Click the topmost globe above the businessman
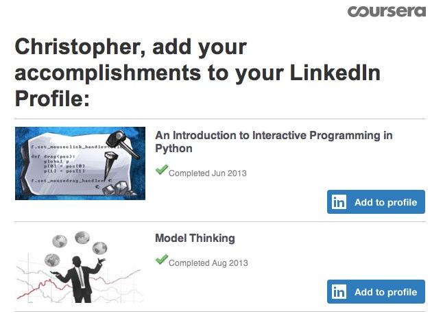 [81, 236]
